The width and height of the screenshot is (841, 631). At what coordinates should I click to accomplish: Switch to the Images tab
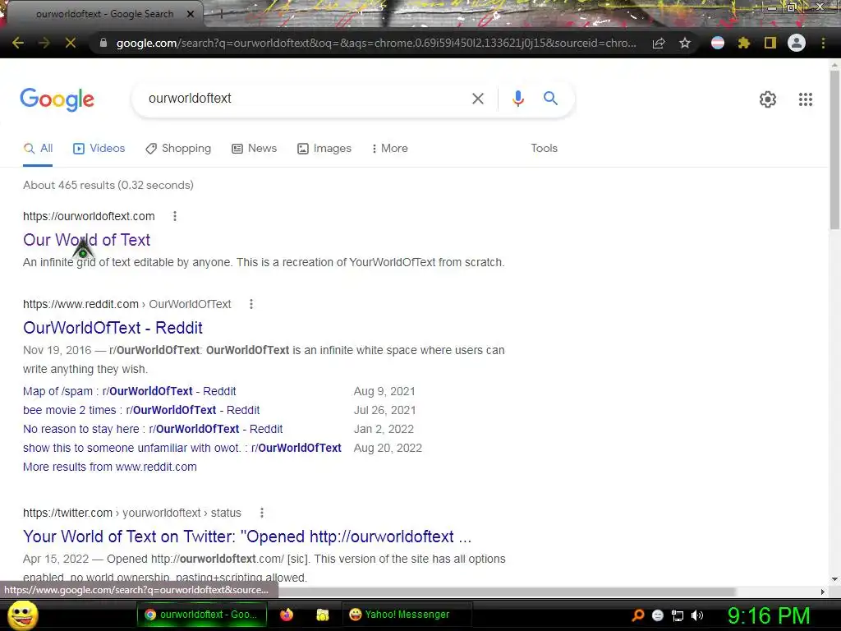pyautogui.click(x=324, y=149)
